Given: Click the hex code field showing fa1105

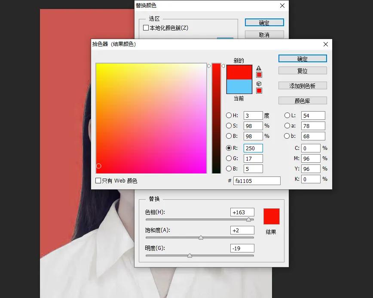Looking at the screenshot, I should point(257,181).
